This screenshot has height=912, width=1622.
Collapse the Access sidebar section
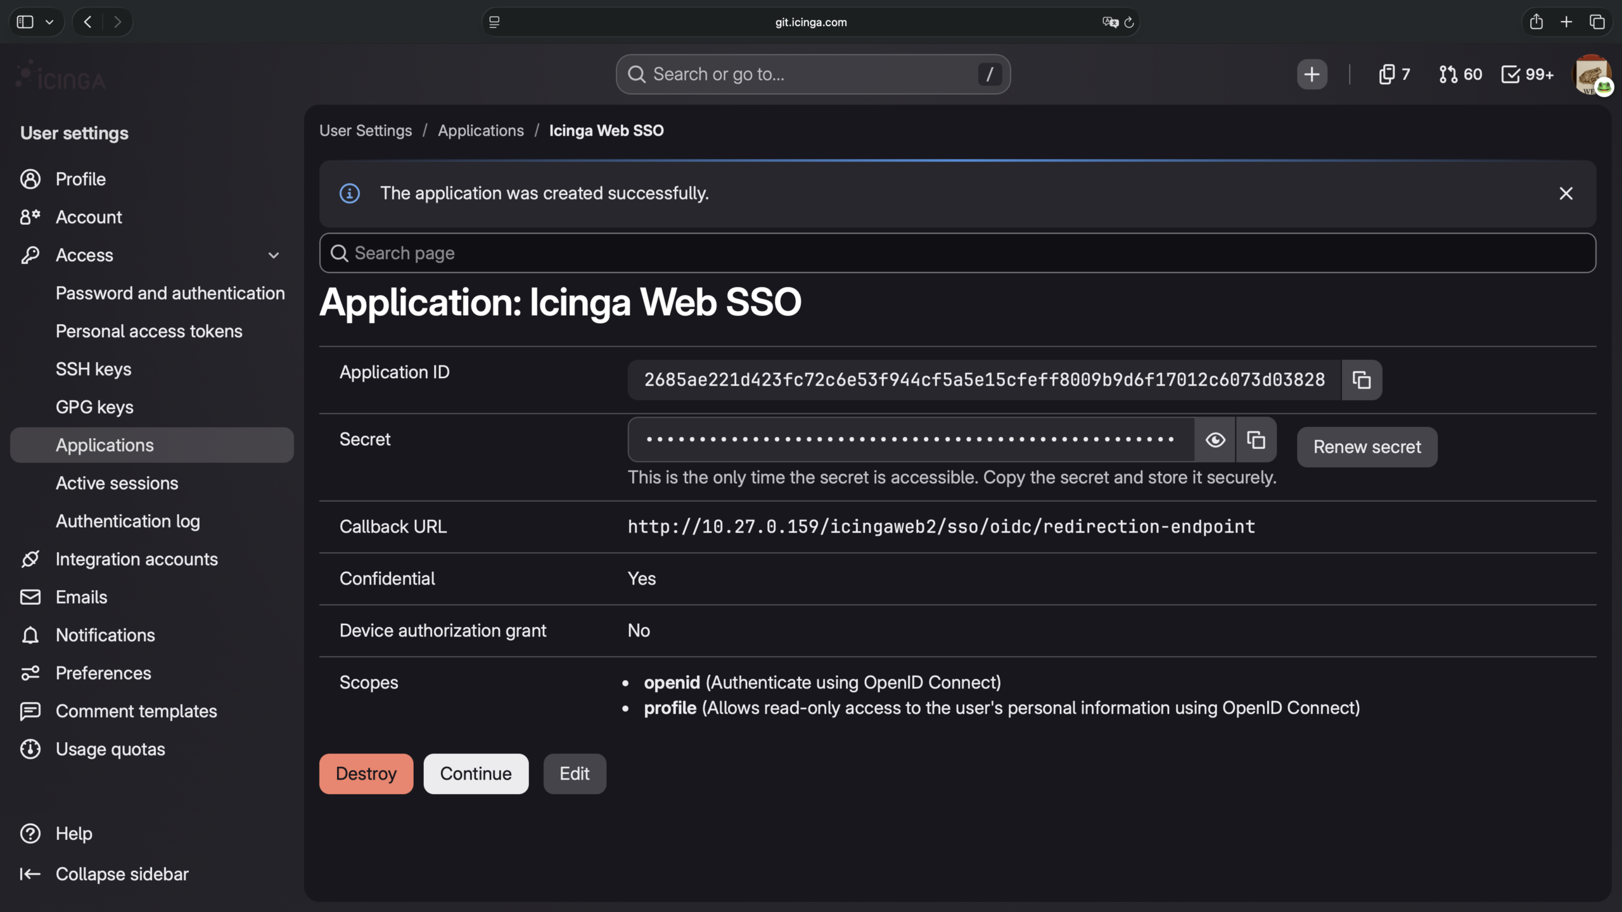tap(274, 255)
